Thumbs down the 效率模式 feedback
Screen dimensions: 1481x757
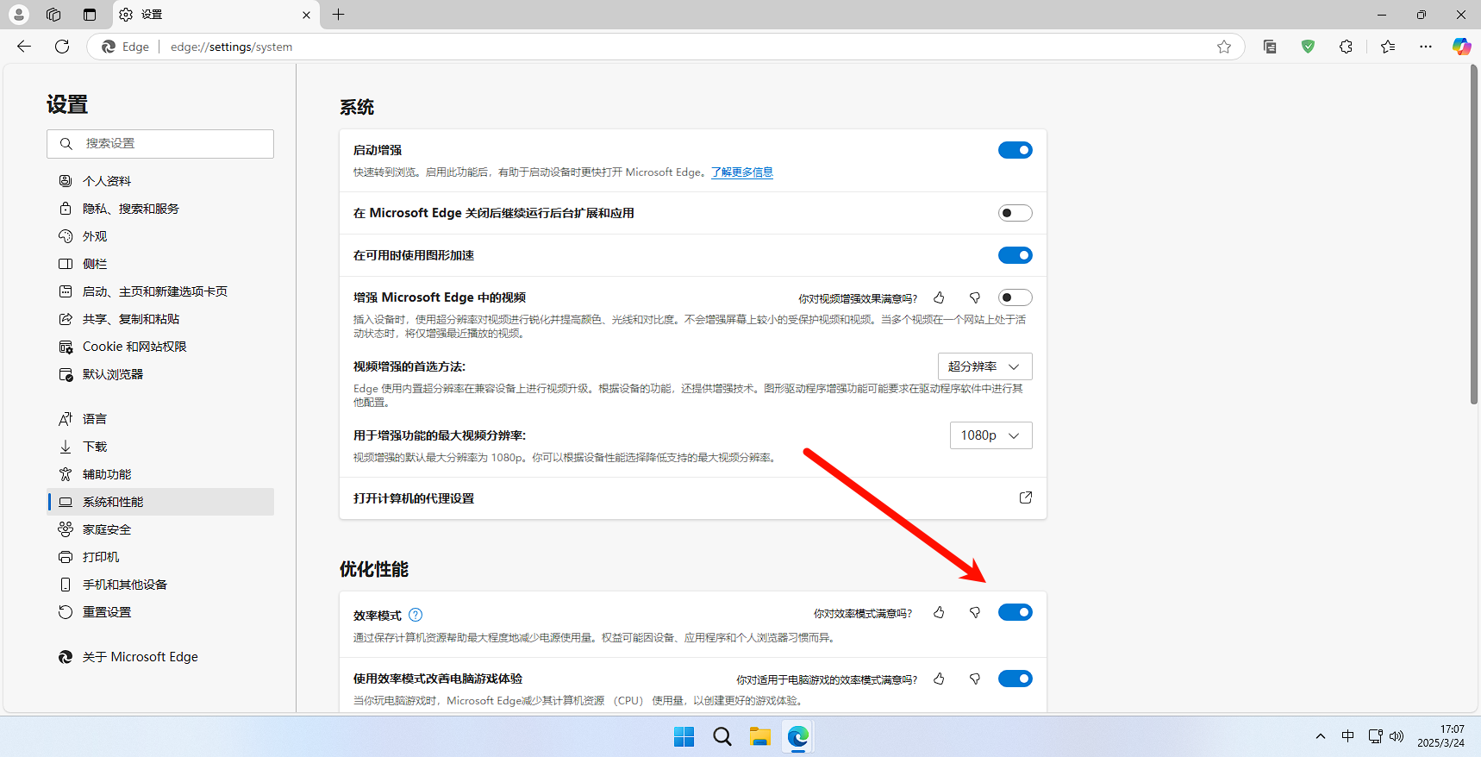point(975,612)
